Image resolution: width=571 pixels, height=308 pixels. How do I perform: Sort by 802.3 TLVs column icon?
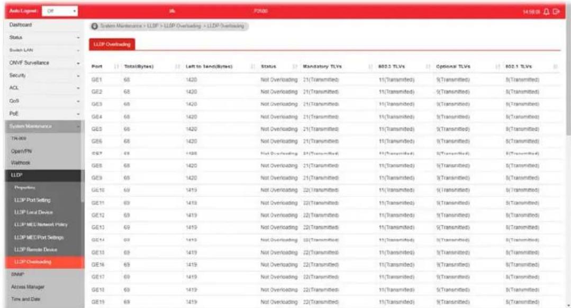tap(428, 67)
